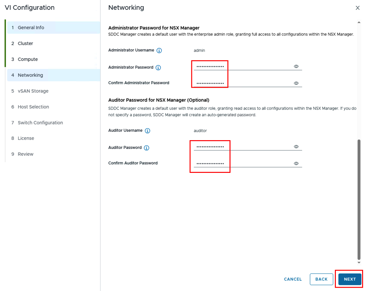Image resolution: width=366 pixels, height=291 pixels.
Task: Show the Confirm Auditor Password characters
Action: tap(296, 163)
